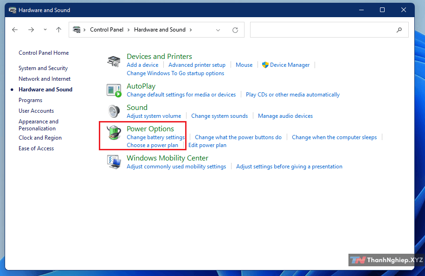The height and width of the screenshot is (276, 425).
Task: Click Change system sounds
Action: click(x=219, y=116)
